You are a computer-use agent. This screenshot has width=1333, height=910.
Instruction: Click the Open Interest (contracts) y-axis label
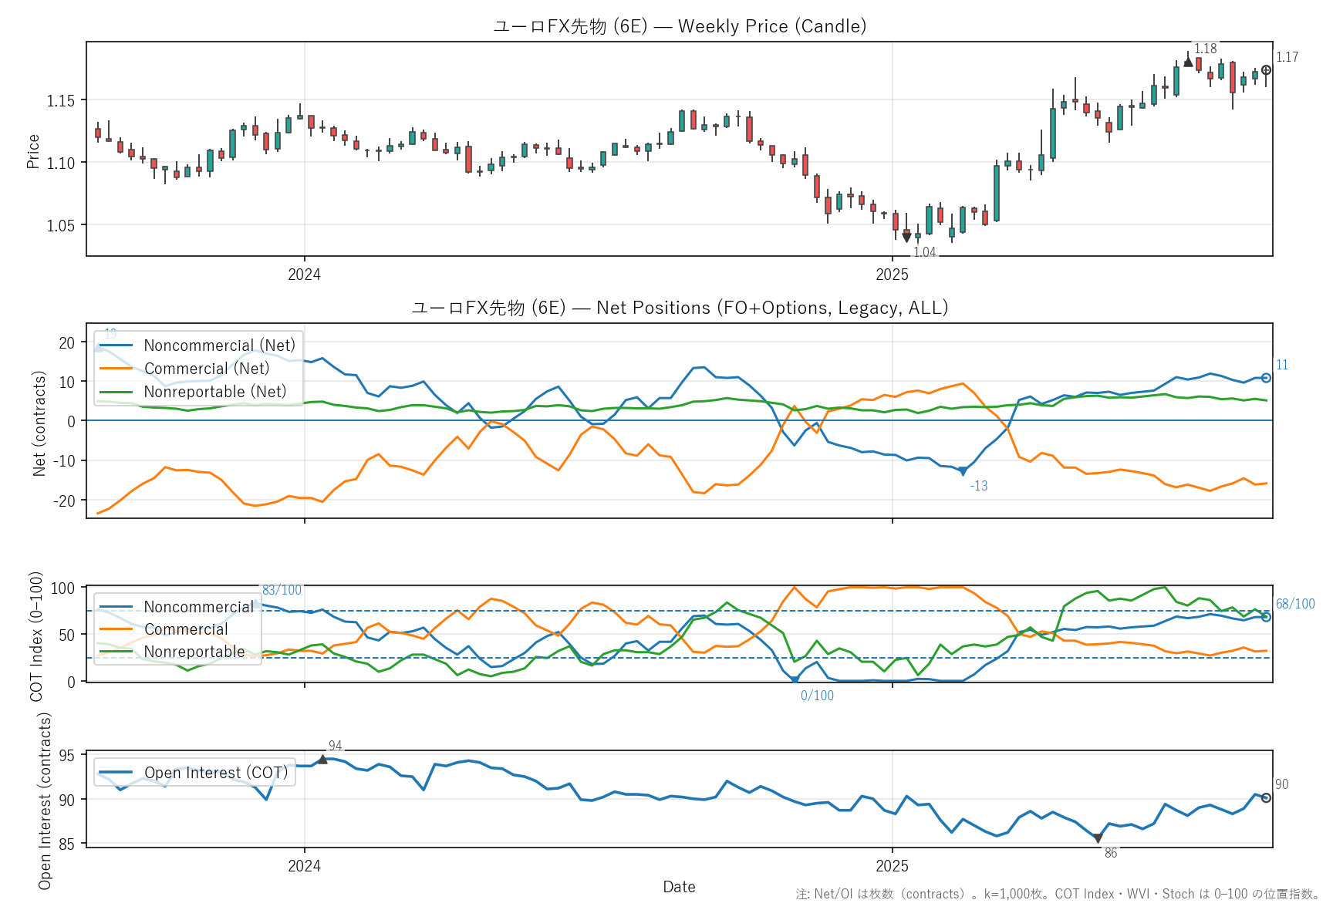coord(45,800)
